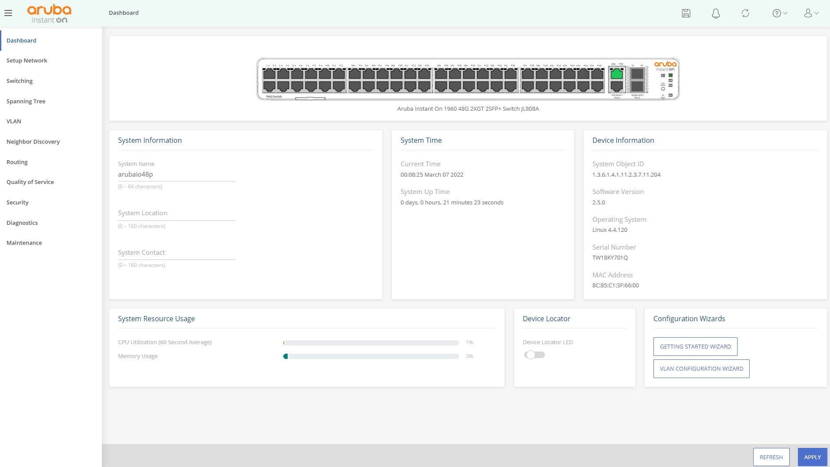Enable the Device Locator LED toggle
This screenshot has height=467, width=830.
pyautogui.click(x=534, y=355)
